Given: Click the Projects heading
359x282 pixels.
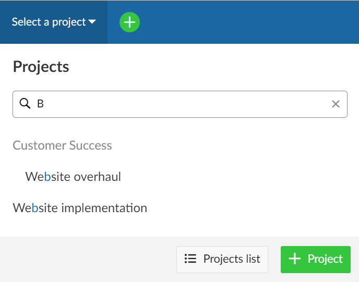Looking at the screenshot, I should 41,67.
